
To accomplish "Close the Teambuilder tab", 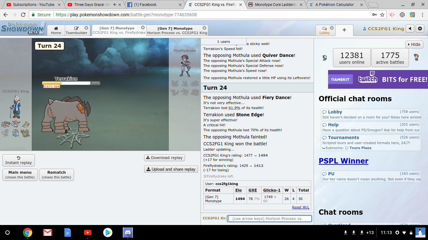I will pyautogui.click(x=86, y=27).
